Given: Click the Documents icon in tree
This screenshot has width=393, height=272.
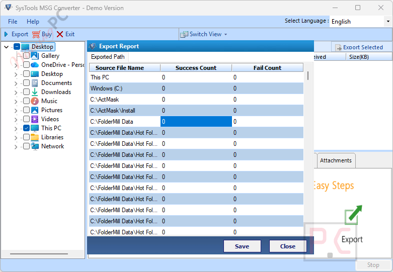Looking at the screenshot, I should pyautogui.click(x=35, y=83).
